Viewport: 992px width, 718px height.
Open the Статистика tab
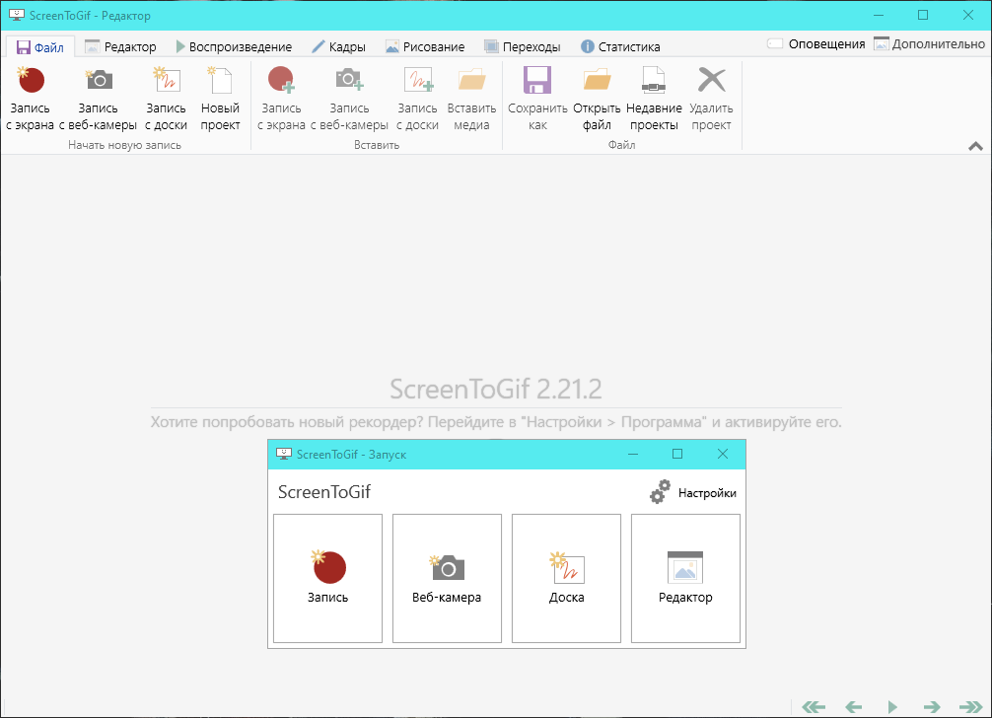click(x=620, y=46)
